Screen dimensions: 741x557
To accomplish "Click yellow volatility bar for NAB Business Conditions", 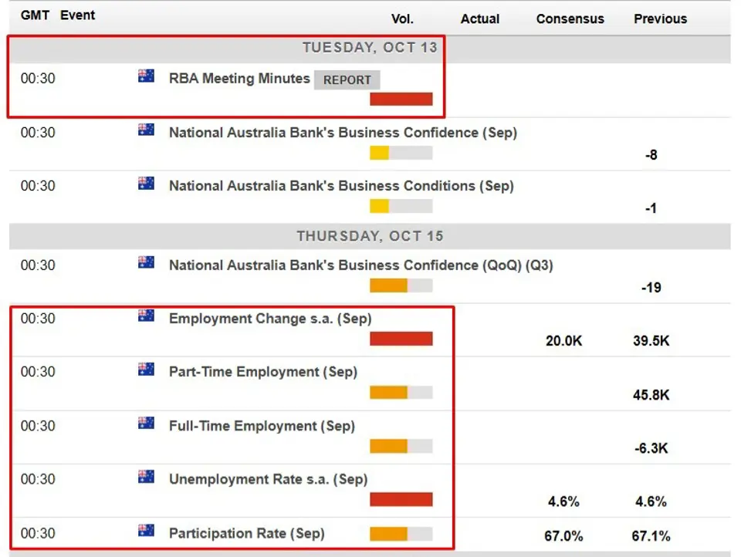I will click(401, 207).
